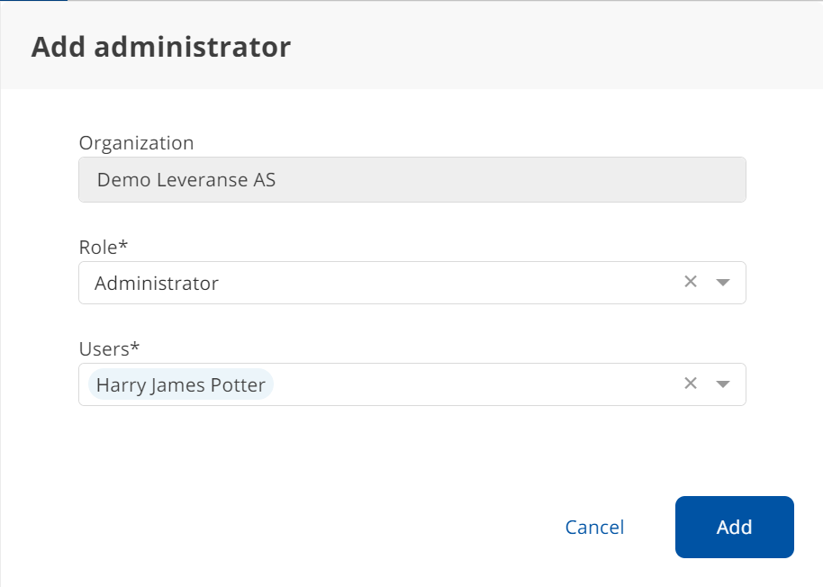Click the Role* field label
The height and width of the screenshot is (587, 823).
104,246
